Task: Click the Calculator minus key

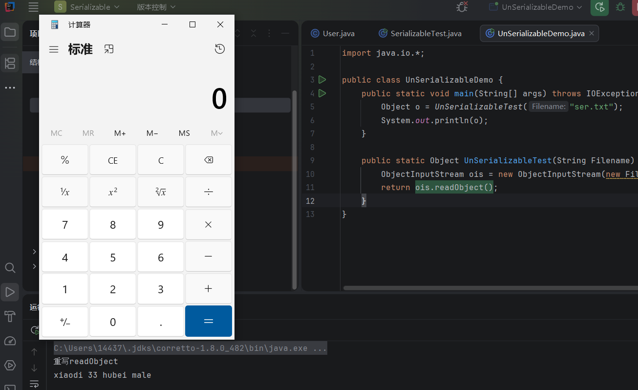Action: (x=209, y=257)
